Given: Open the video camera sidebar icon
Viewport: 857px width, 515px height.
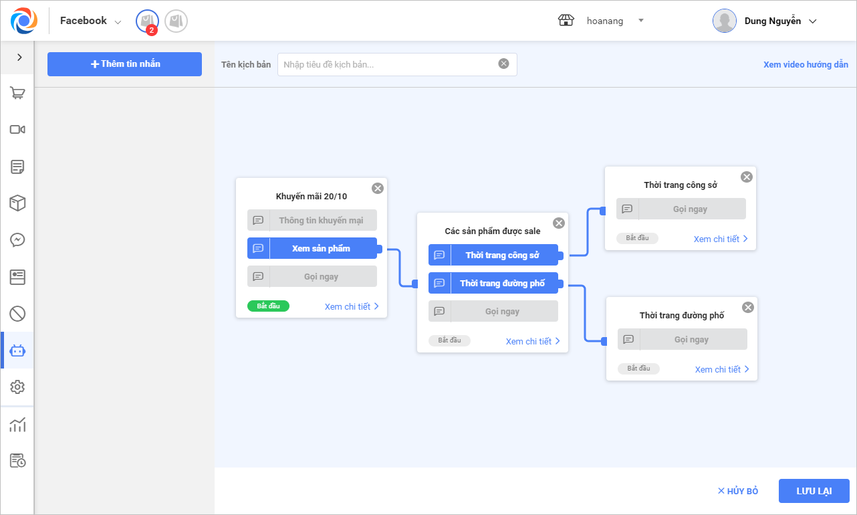Looking at the screenshot, I should (17, 130).
